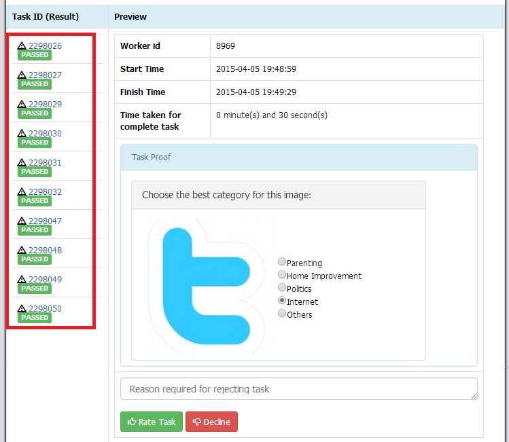Screen dimensions: 509x442
Task: Click warning icon beside task 2298031
Action: (22, 162)
